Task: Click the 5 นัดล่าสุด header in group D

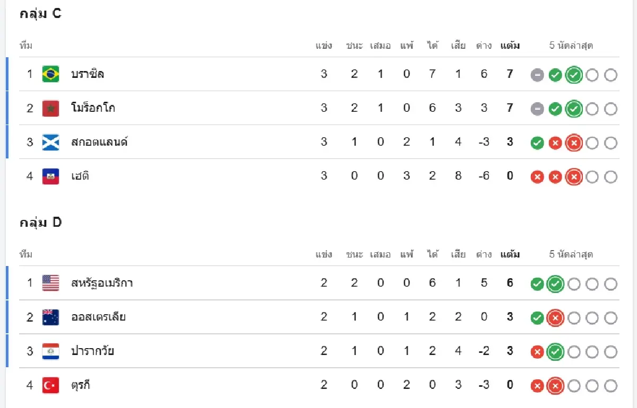Action: click(571, 254)
